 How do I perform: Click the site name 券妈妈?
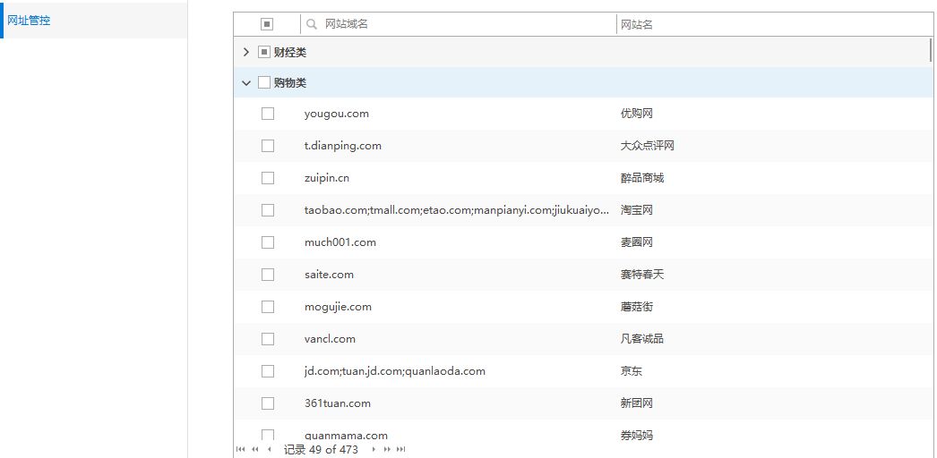pos(636,436)
